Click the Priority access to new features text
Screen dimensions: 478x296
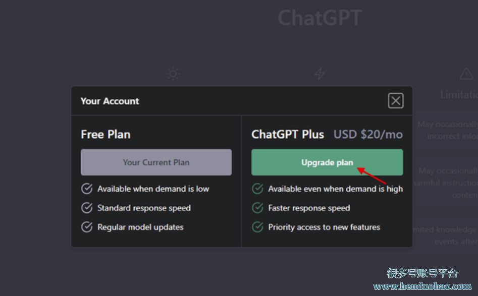tap(324, 227)
